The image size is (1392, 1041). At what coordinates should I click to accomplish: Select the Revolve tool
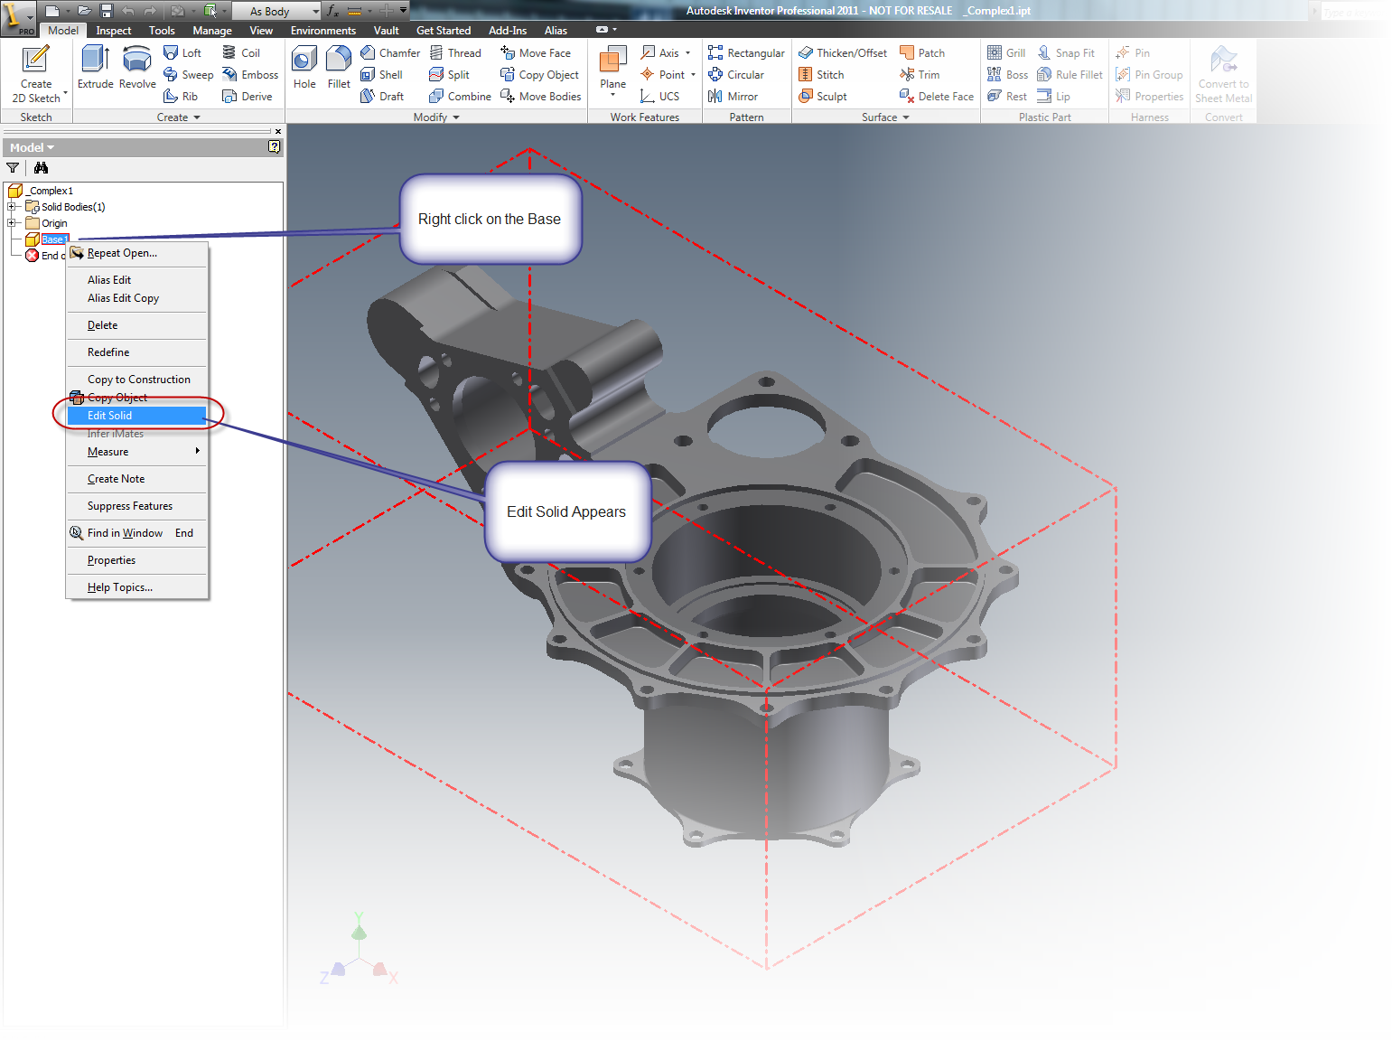pyautogui.click(x=137, y=68)
